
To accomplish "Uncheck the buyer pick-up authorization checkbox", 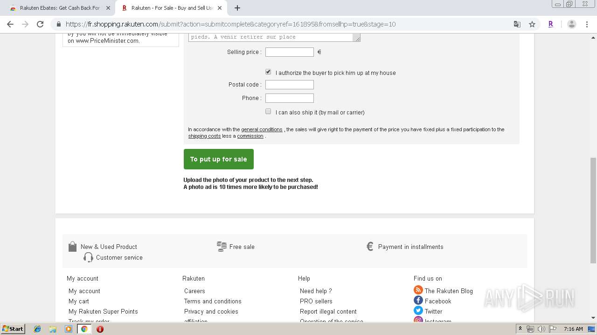I will pos(268,72).
